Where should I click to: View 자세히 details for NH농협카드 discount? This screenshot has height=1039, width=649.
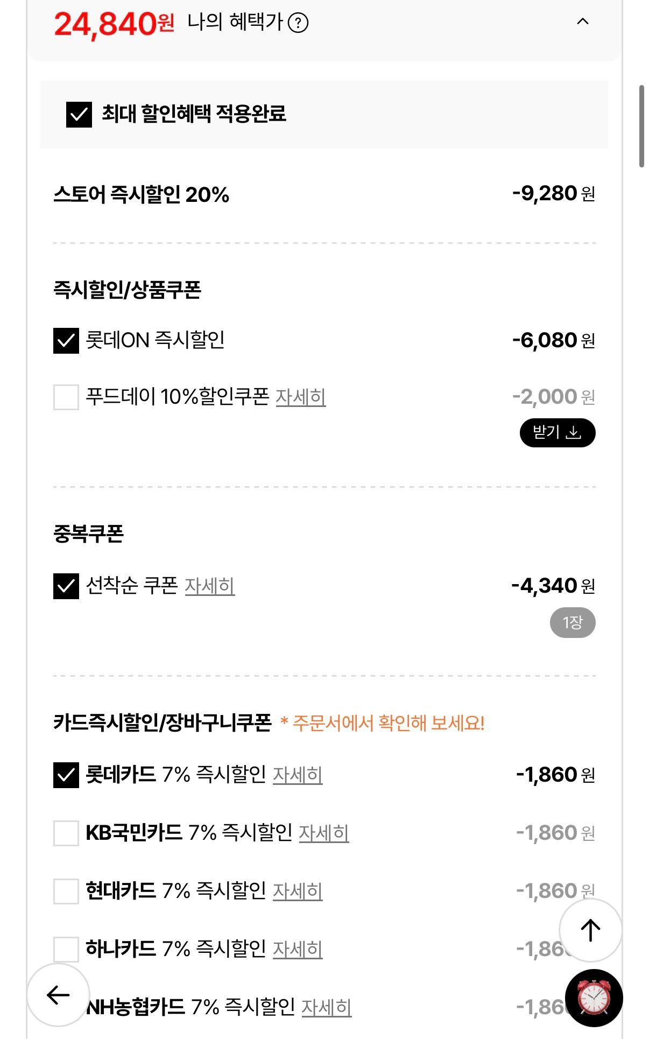[327, 1007]
